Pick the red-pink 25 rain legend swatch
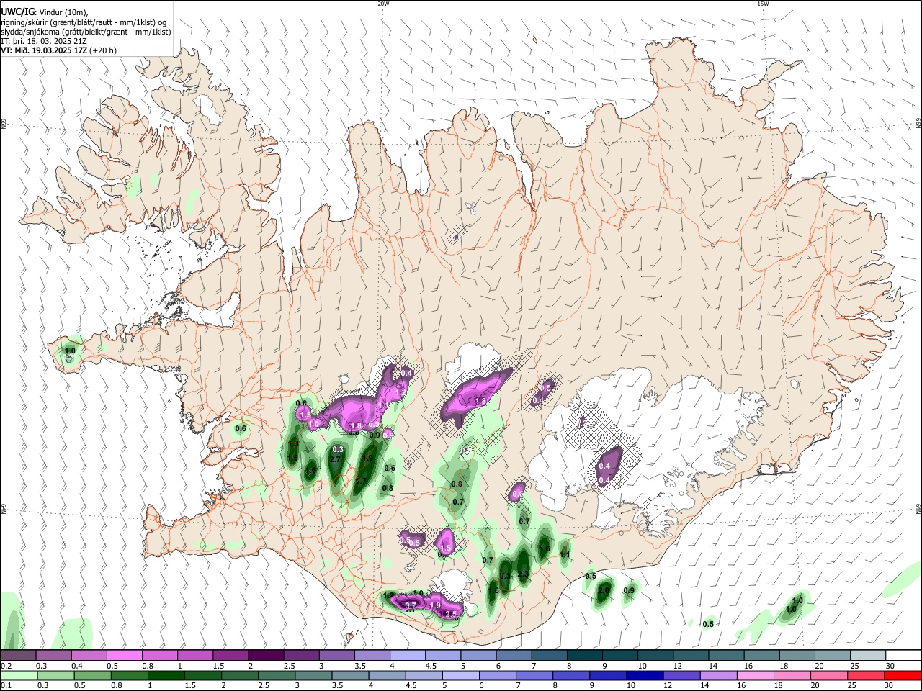This screenshot has height=691, width=922. tap(867, 675)
